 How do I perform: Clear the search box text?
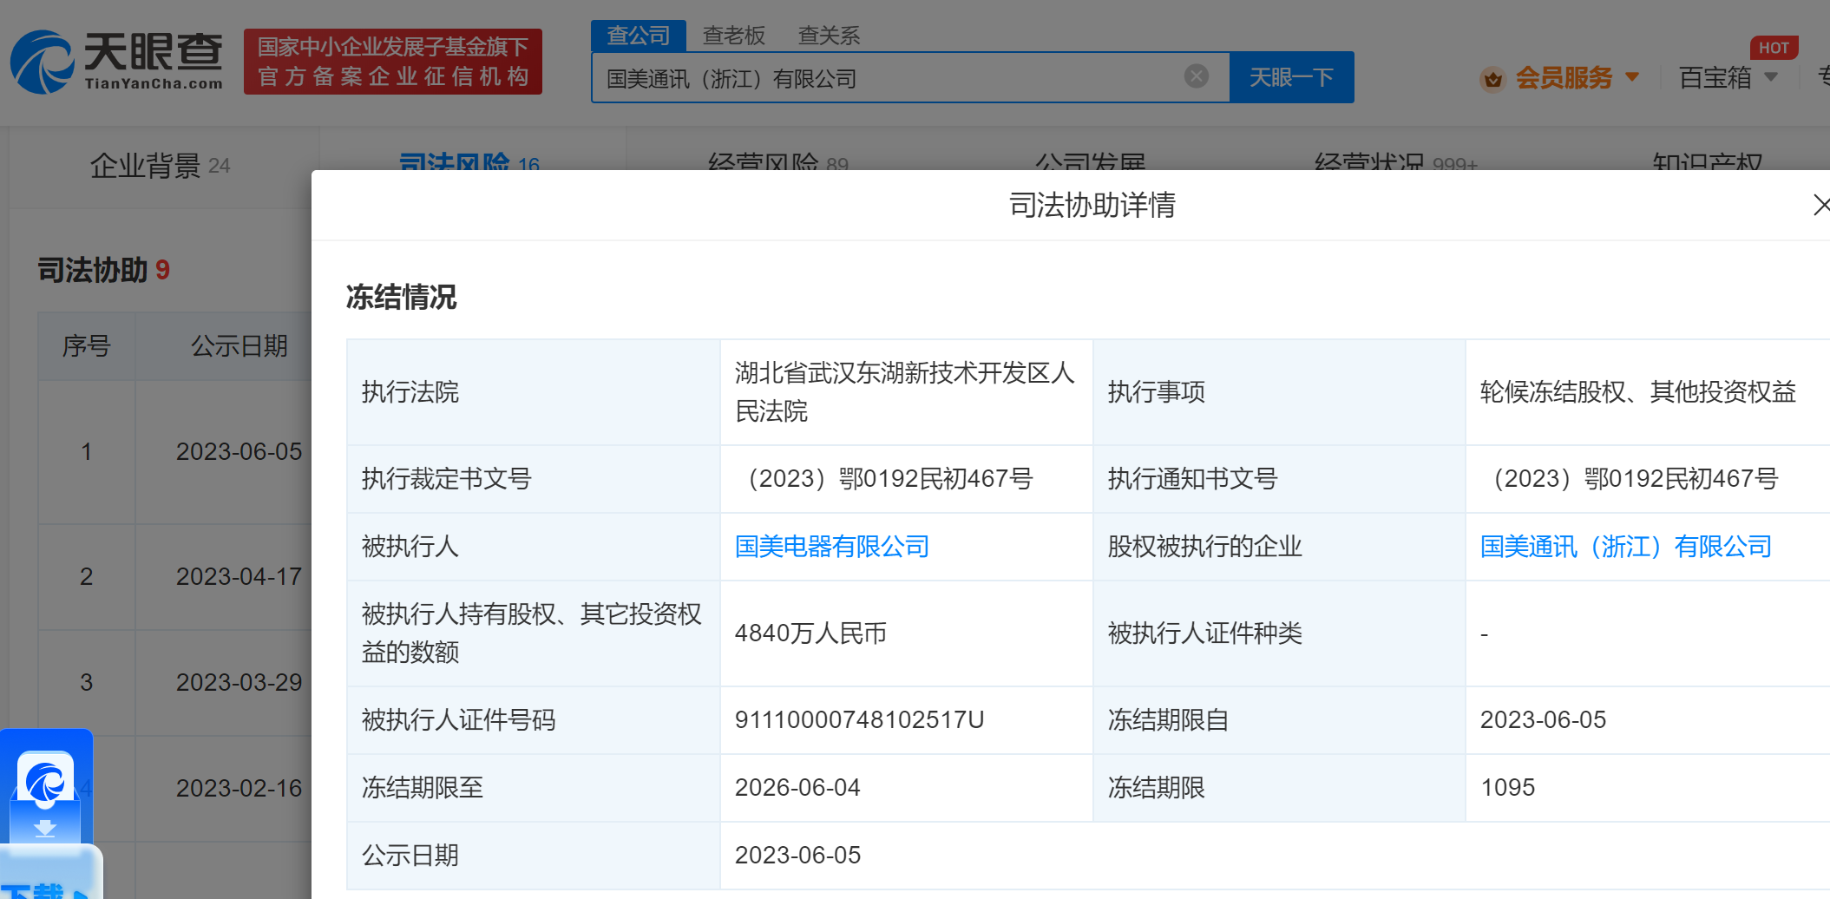pyautogui.click(x=1196, y=76)
